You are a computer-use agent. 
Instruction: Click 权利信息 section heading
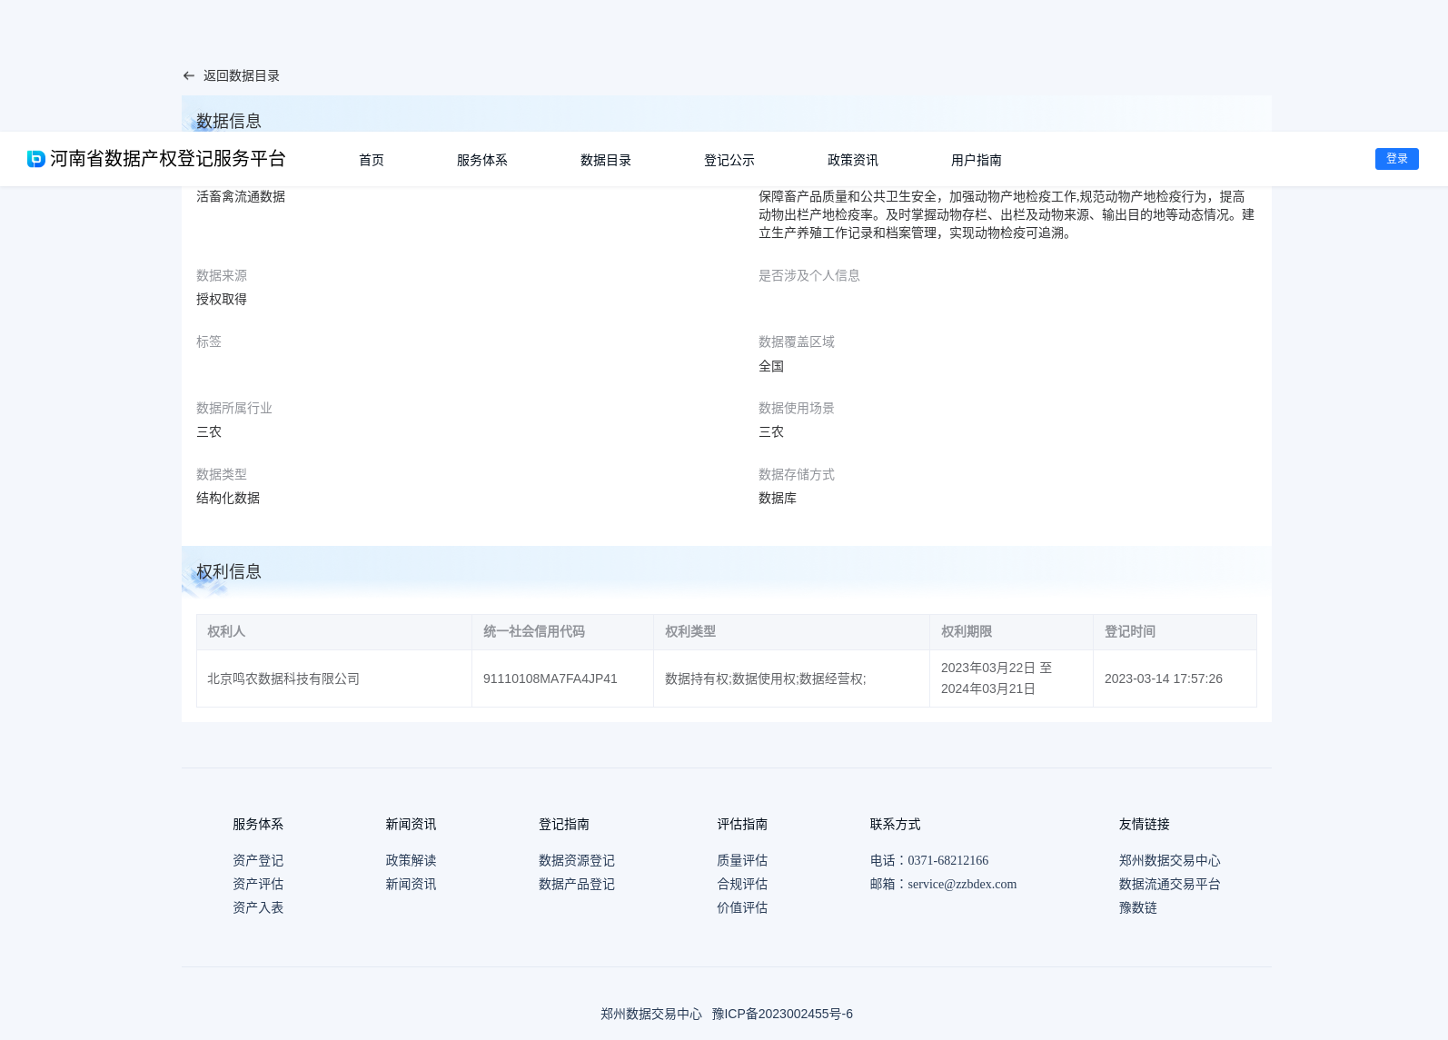tap(229, 571)
